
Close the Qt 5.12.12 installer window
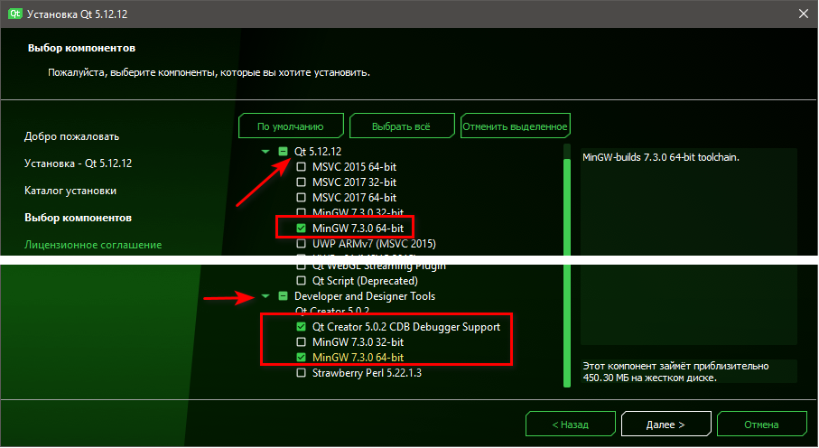point(804,14)
